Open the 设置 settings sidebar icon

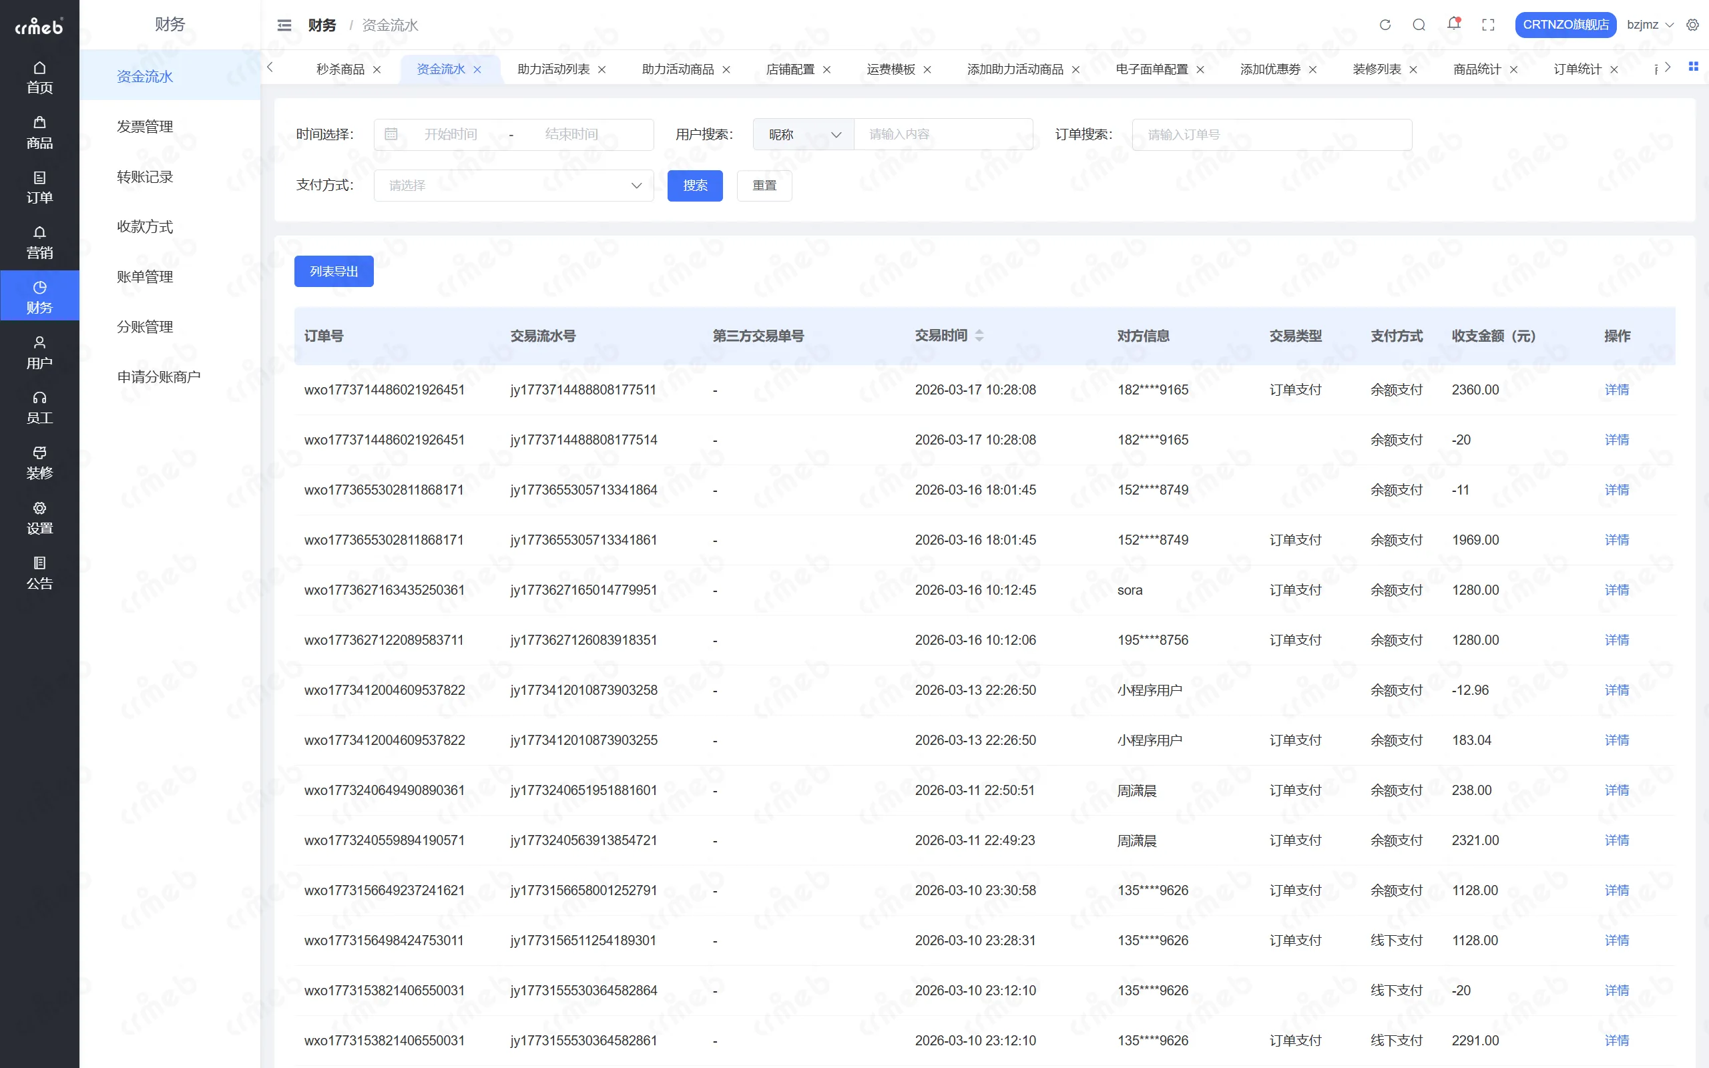tap(39, 518)
